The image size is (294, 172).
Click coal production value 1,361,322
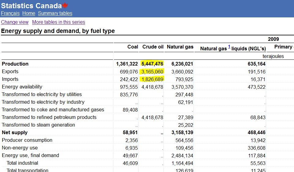pos(127,64)
